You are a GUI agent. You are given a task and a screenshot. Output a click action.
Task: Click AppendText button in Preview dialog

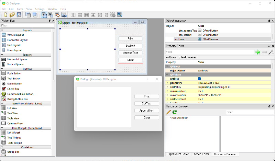tap(147, 111)
